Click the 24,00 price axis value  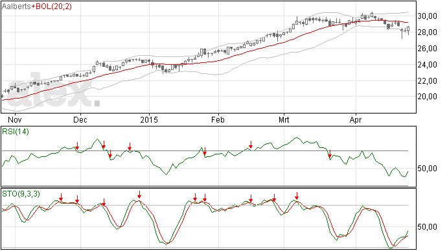(x=427, y=65)
